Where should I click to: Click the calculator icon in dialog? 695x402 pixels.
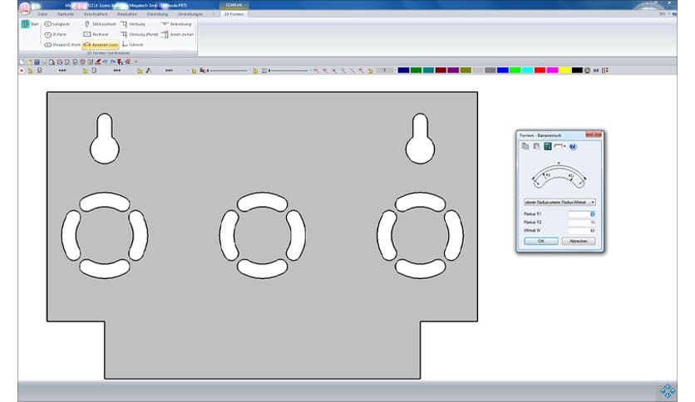pos(548,146)
